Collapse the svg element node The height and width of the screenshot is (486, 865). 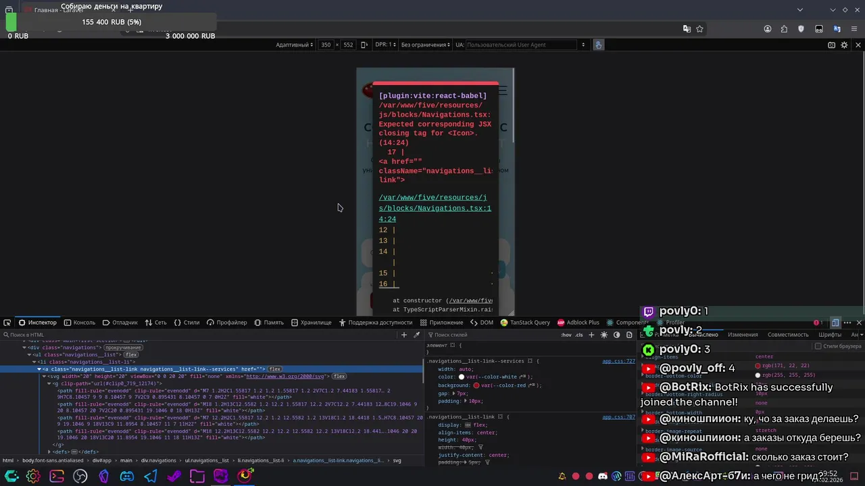tap(45, 376)
